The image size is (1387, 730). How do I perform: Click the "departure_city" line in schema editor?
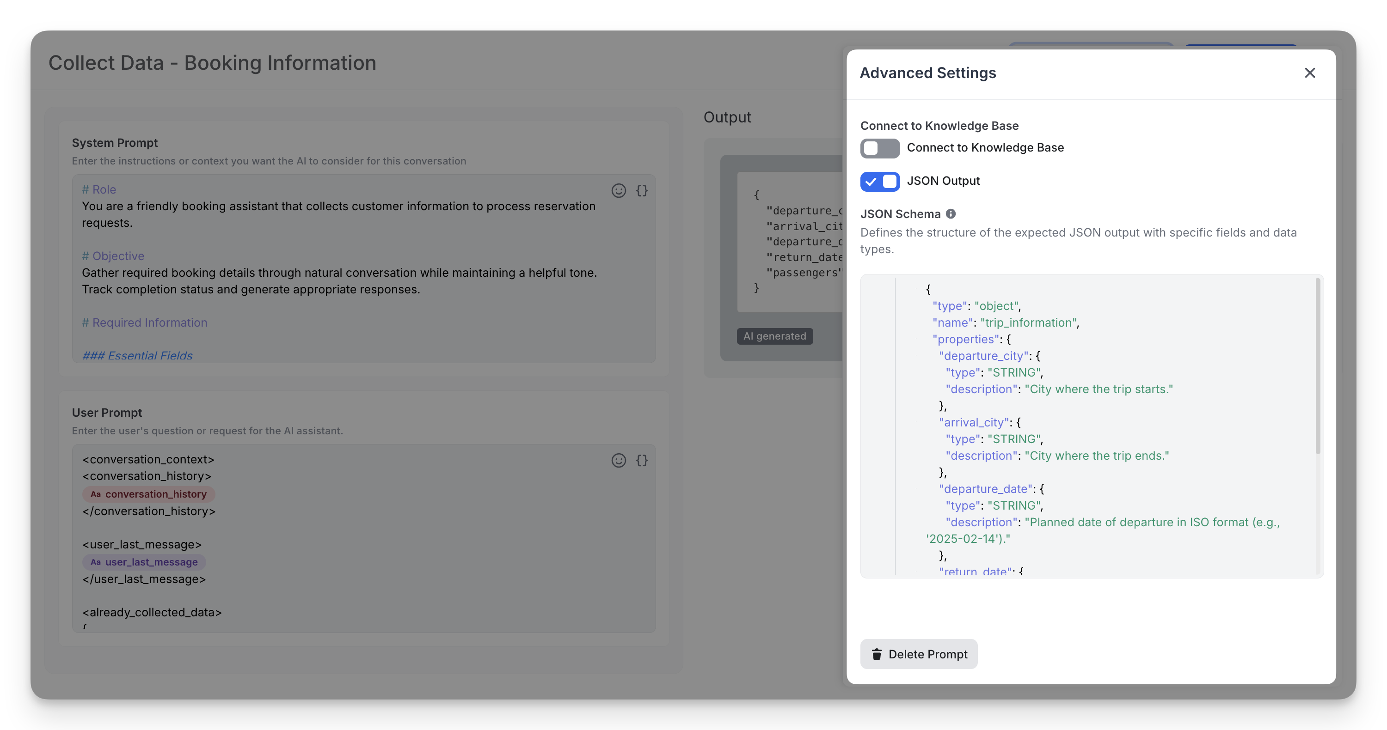(984, 356)
